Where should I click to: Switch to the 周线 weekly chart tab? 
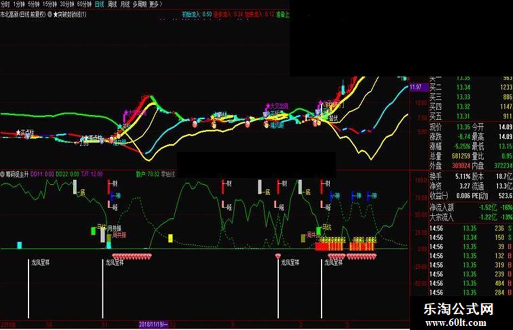112,4
